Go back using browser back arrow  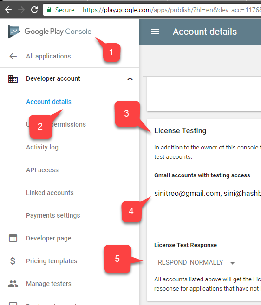[8, 10]
